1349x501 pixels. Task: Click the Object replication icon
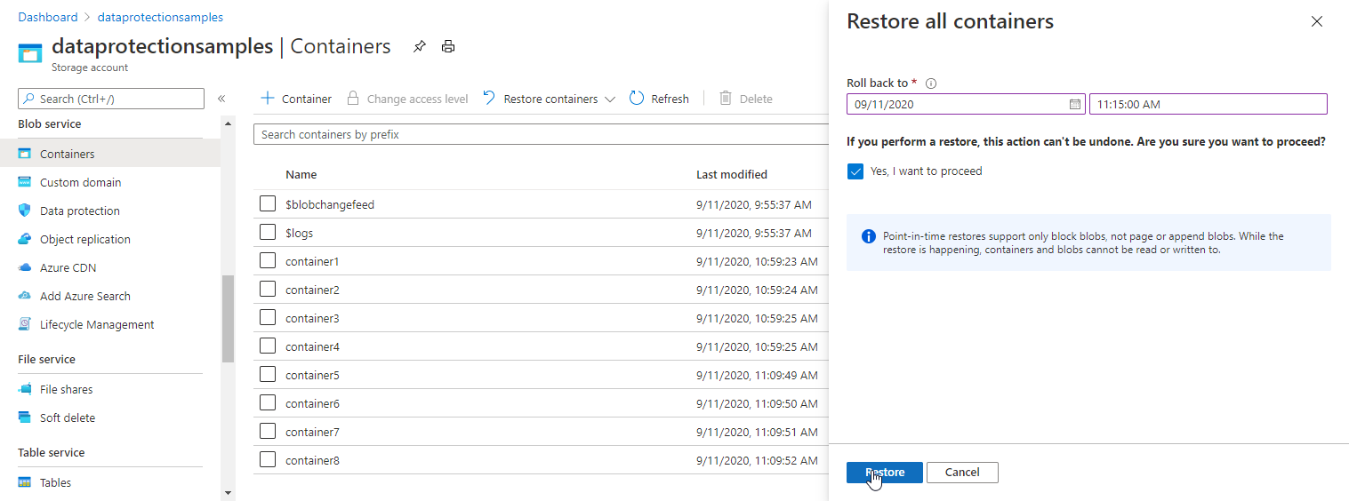pyautogui.click(x=25, y=239)
